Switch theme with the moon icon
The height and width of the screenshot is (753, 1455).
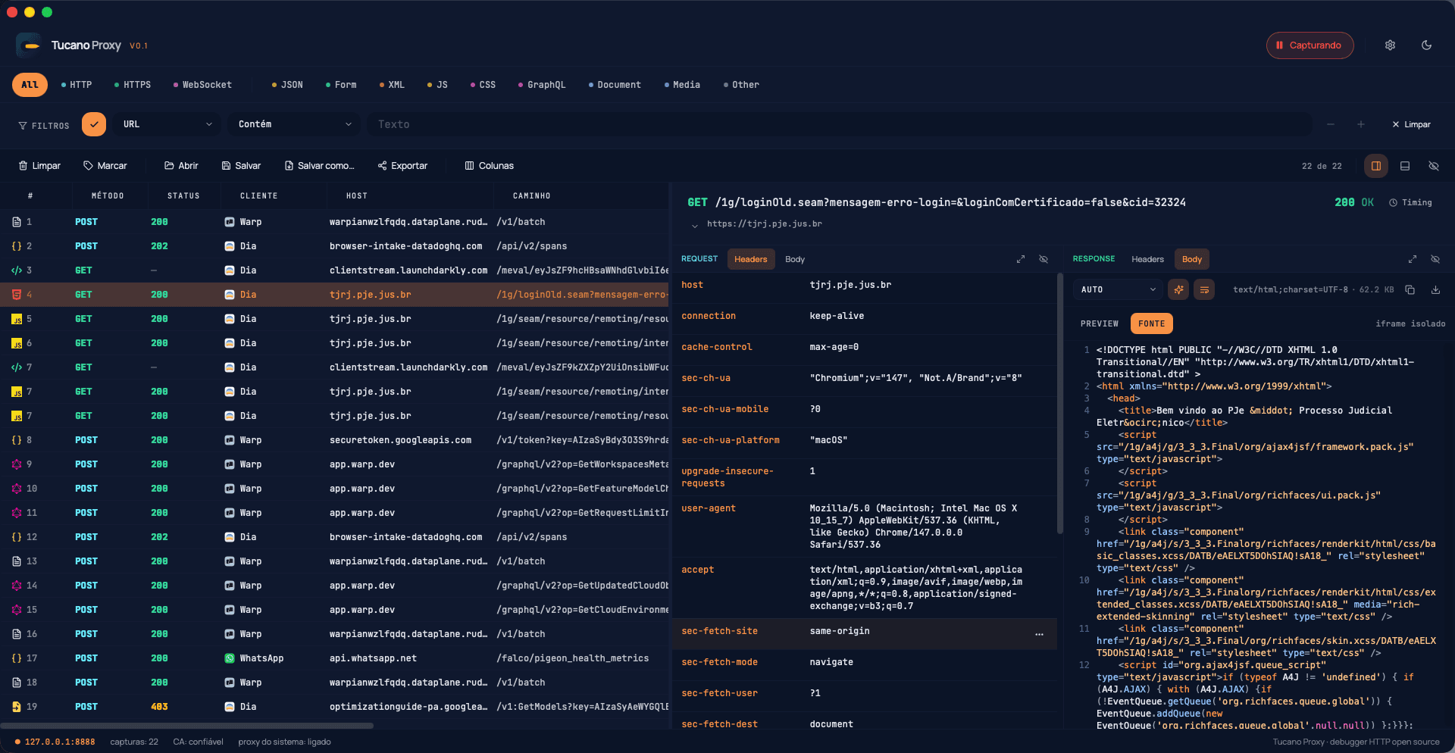[x=1426, y=45]
